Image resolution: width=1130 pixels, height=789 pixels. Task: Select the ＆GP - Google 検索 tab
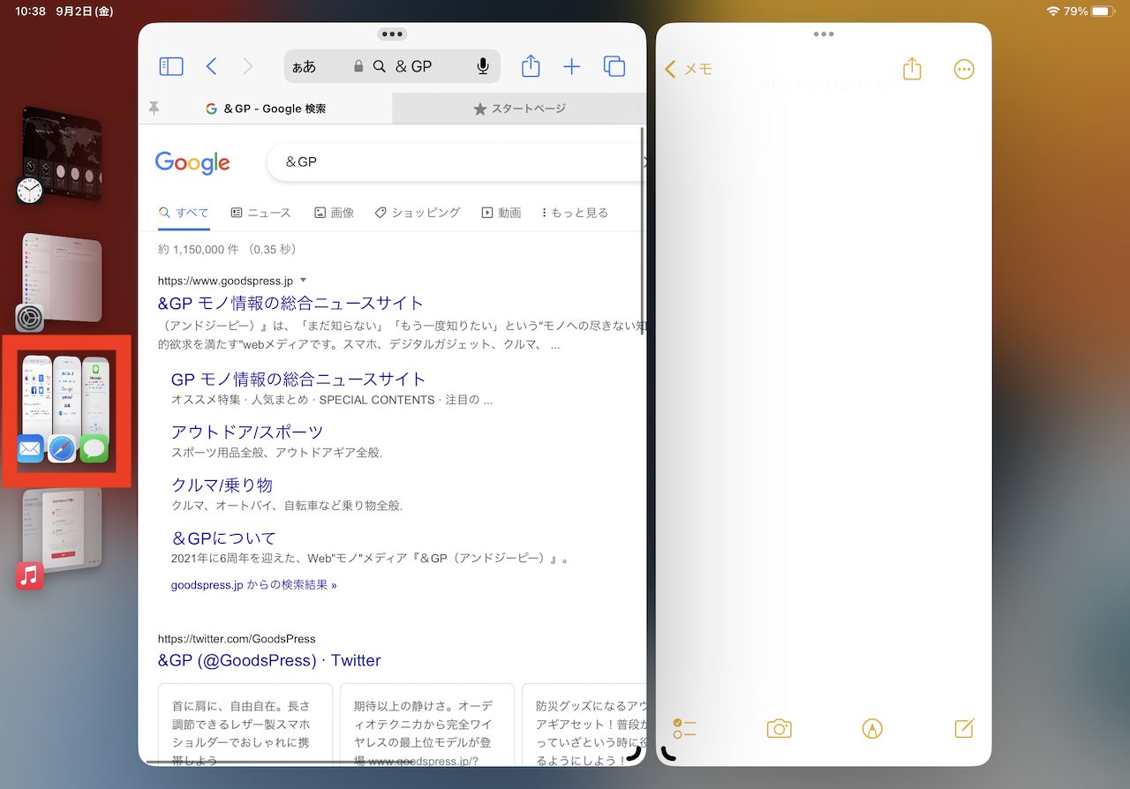pyautogui.click(x=266, y=109)
